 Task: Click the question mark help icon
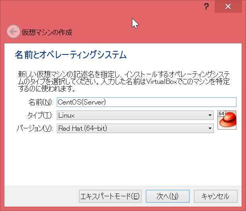click(206, 7)
